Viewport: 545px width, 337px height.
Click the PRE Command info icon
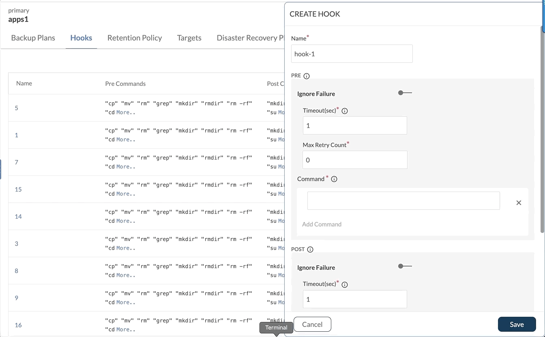pos(334,179)
